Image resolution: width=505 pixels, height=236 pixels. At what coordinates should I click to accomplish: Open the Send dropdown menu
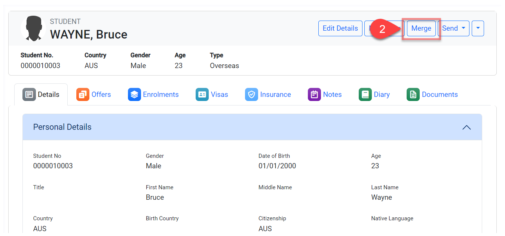tap(453, 28)
